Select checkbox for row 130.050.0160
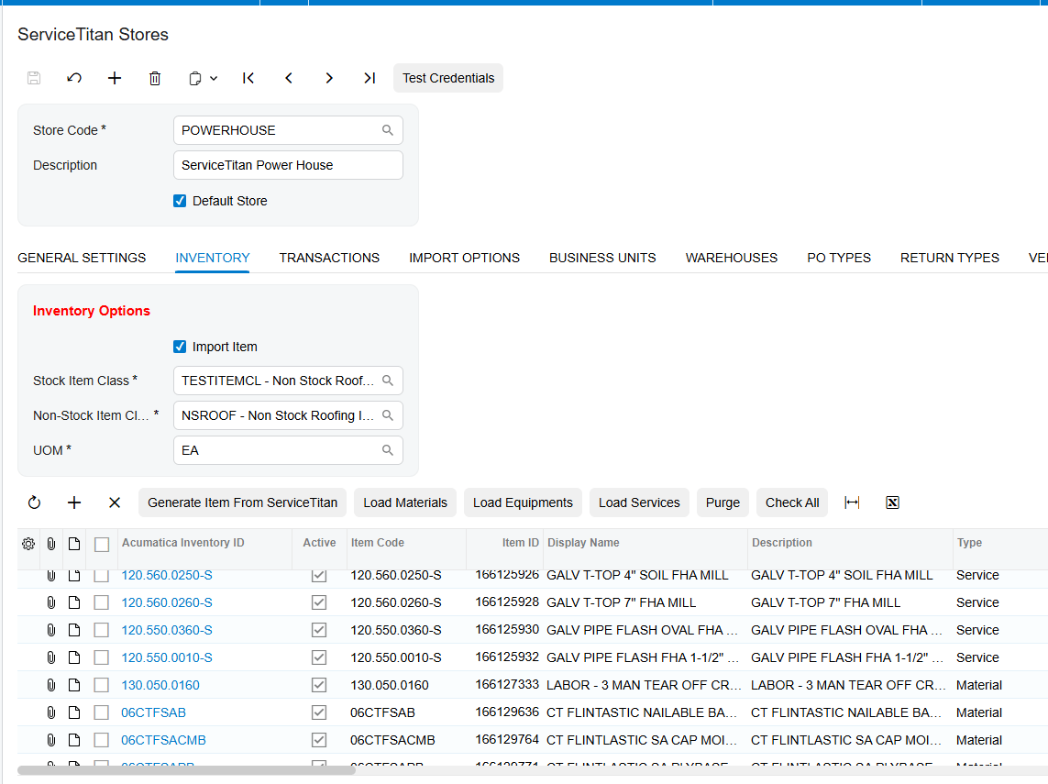The image size is (1048, 784). 102,685
